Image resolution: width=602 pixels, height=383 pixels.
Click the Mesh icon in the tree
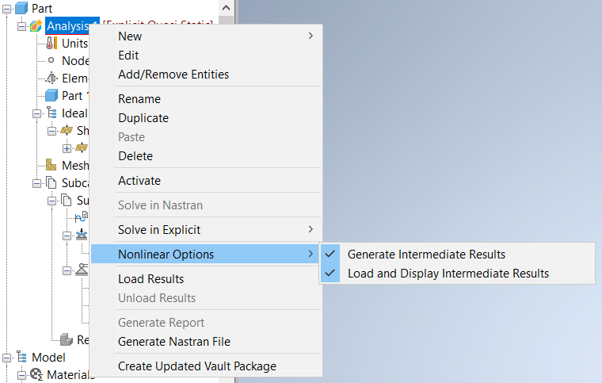coord(51,166)
